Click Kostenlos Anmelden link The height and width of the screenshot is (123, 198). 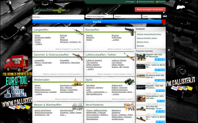pos(146,2)
